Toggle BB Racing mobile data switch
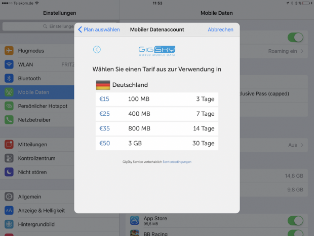 tap(295, 233)
